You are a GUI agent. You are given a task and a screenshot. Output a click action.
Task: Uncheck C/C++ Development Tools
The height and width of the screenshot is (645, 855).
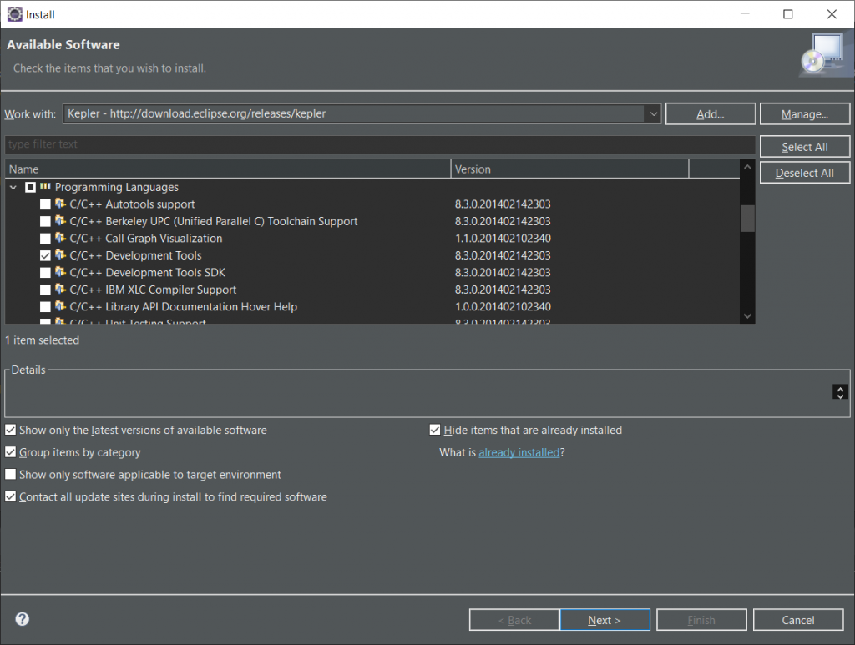[x=45, y=255]
